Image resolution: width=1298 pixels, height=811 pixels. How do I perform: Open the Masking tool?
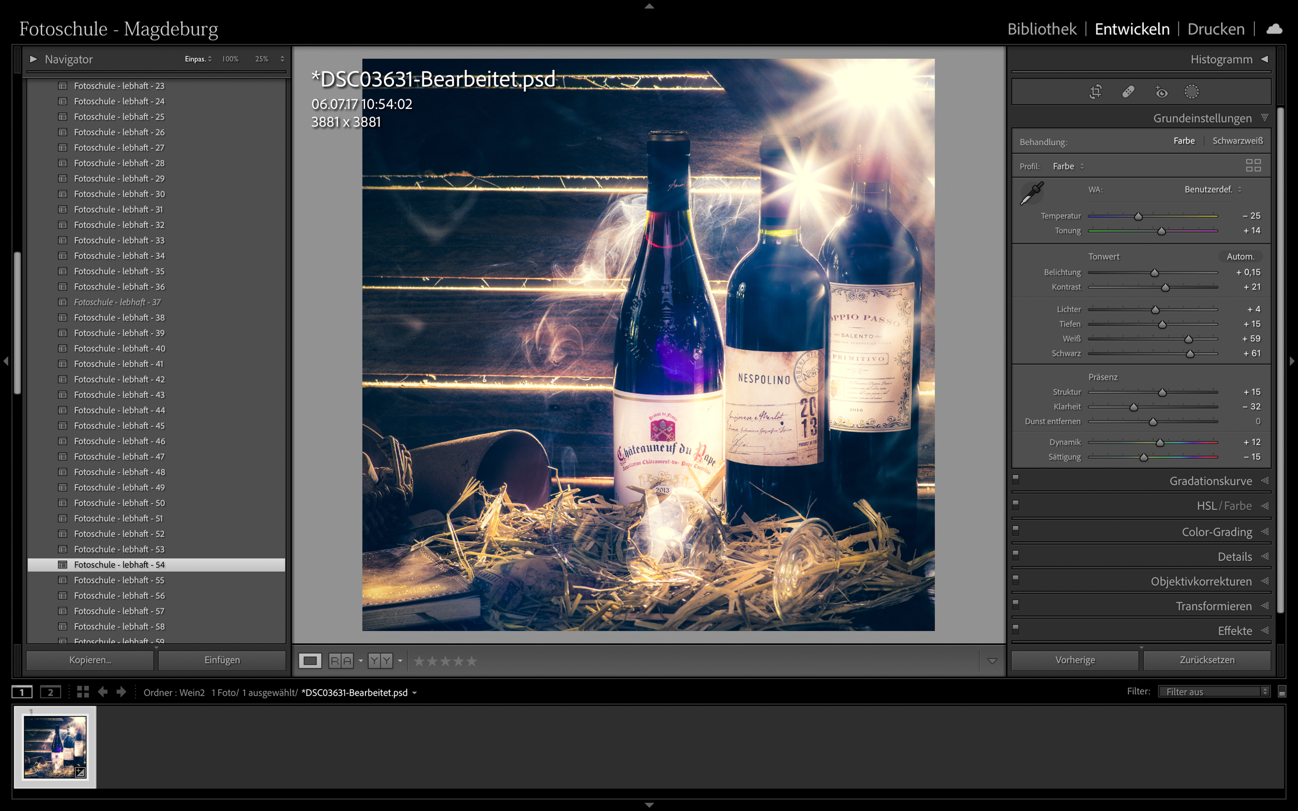pos(1191,92)
